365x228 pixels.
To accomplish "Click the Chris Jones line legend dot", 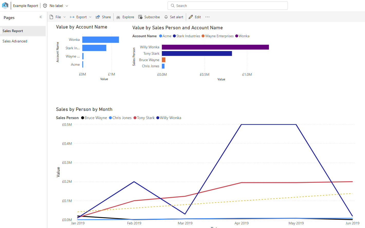I will coord(110,118).
